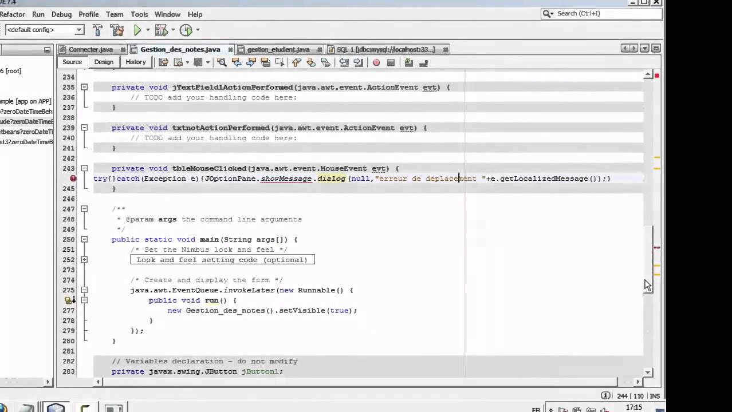Screen dimensions: 732x412
Task: Open the Run menu
Action: coord(38,14)
